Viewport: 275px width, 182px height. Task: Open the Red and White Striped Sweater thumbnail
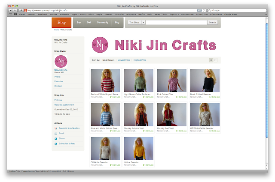tap(105, 81)
